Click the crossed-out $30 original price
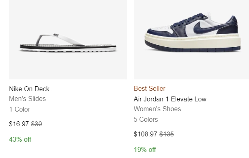The width and height of the screenshot is (249, 158). [36, 124]
